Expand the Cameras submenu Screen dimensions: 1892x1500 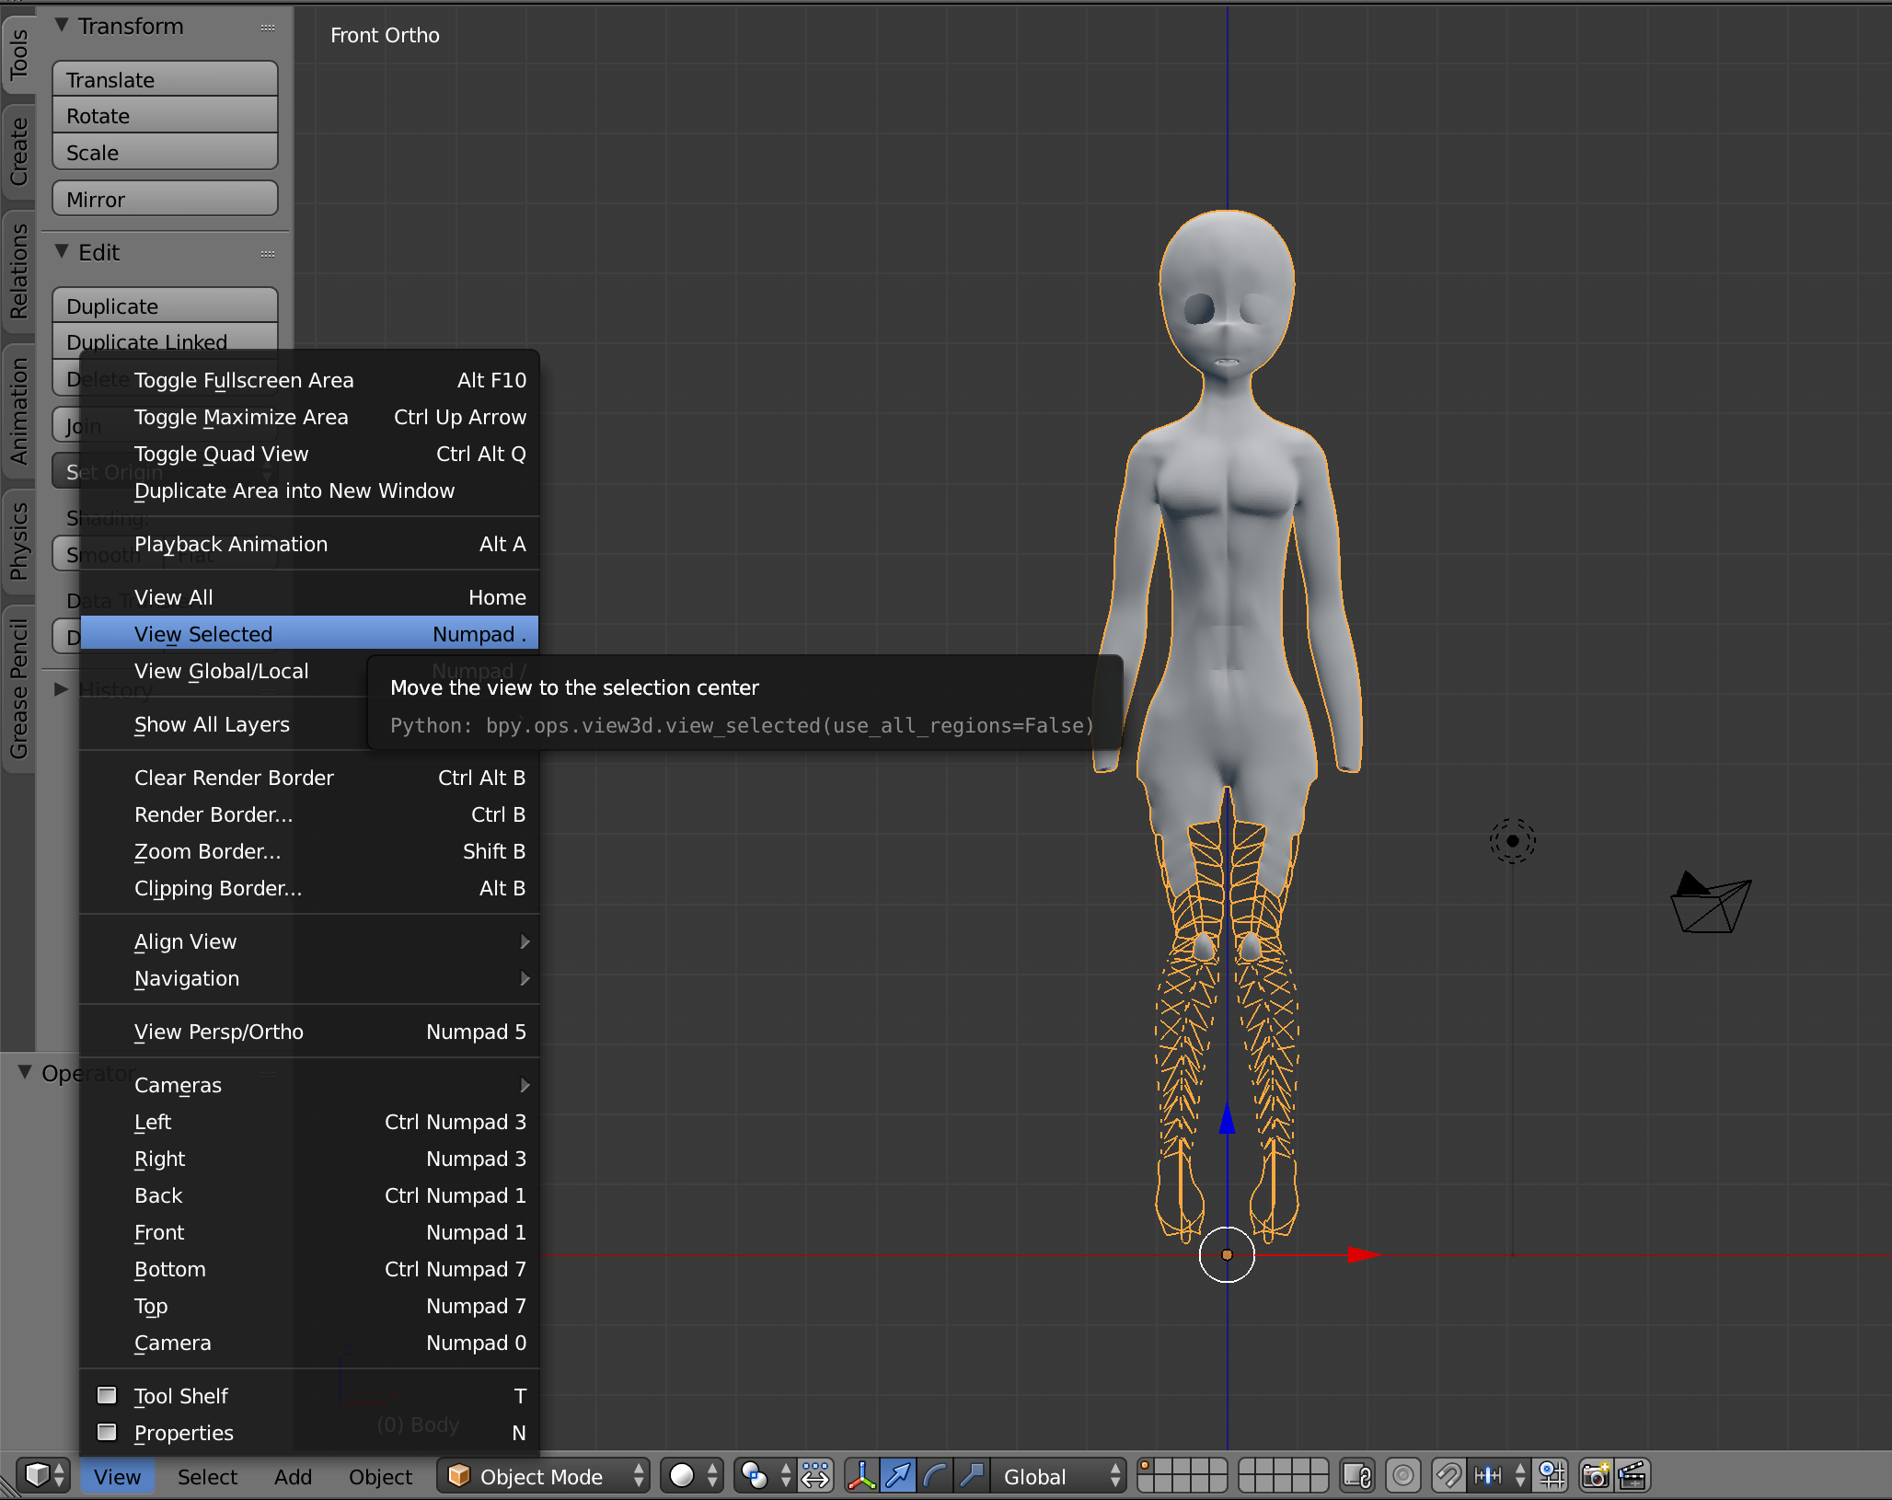pos(309,1085)
